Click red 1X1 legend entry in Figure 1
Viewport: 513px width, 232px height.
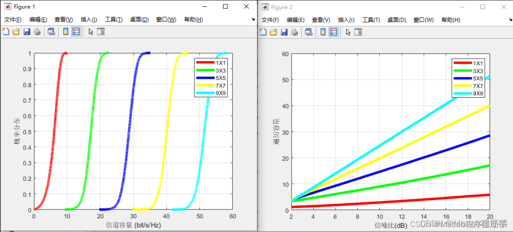click(x=211, y=63)
